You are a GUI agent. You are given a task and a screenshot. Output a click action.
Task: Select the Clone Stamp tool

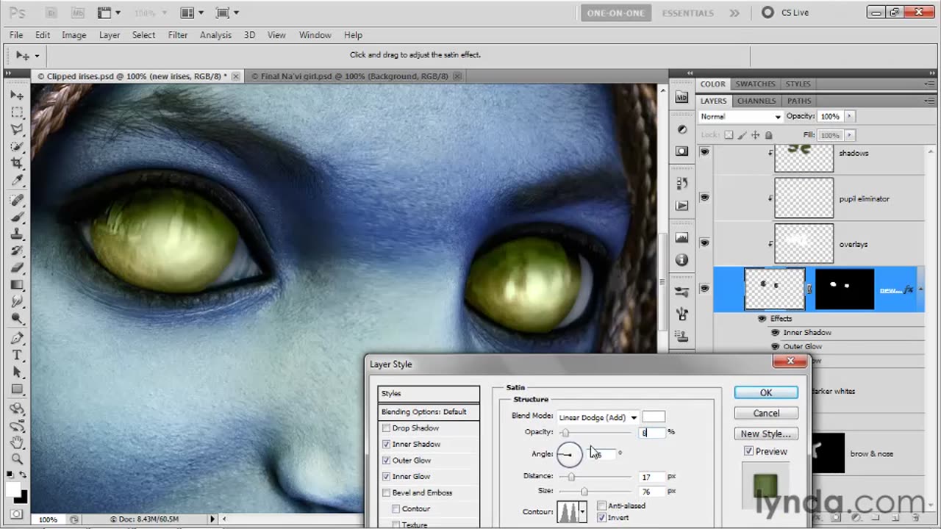(x=17, y=234)
